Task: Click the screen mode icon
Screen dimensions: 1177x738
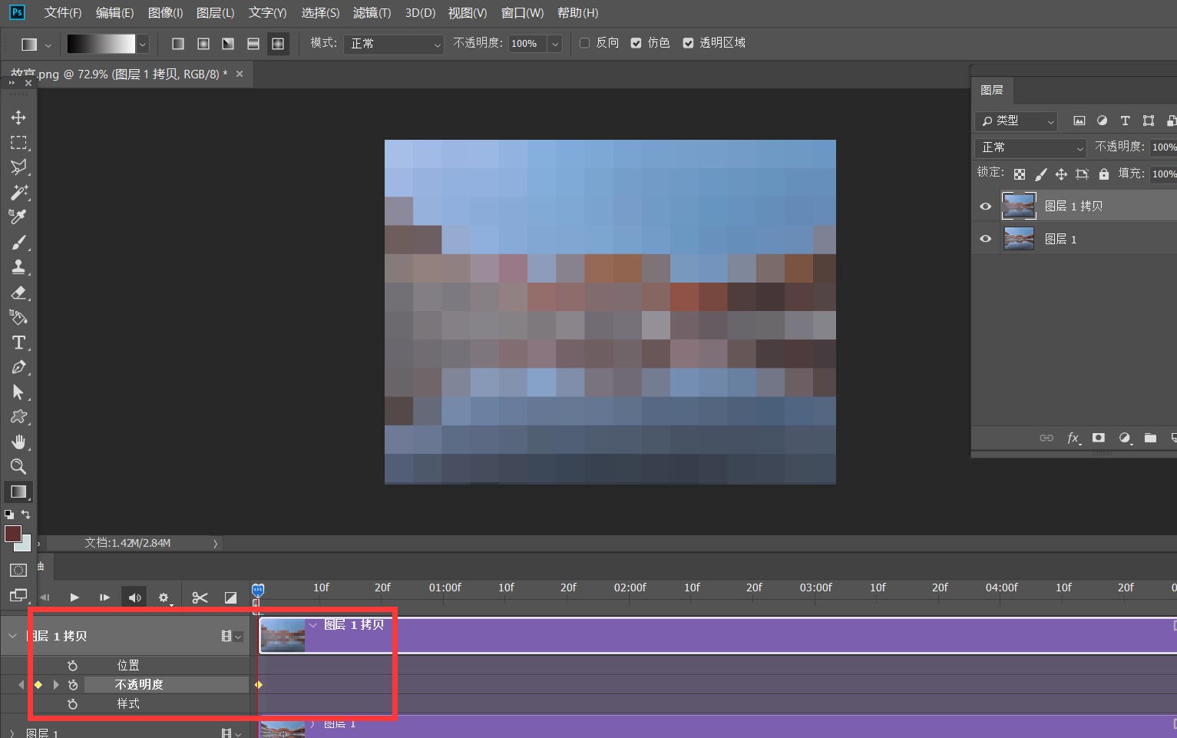Action: click(x=18, y=595)
